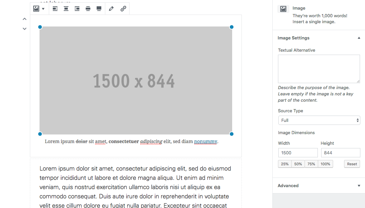Open the Source Type dropdown showing Full
The width and height of the screenshot is (365, 208).
(x=319, y=120)
